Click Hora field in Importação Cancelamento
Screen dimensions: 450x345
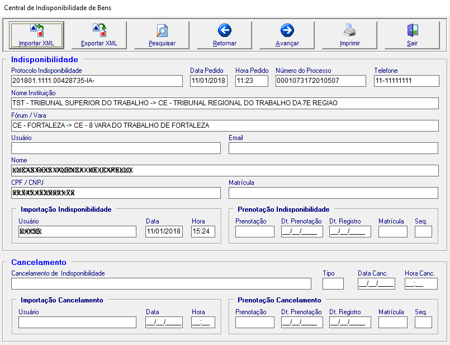(x=203, y=322)
